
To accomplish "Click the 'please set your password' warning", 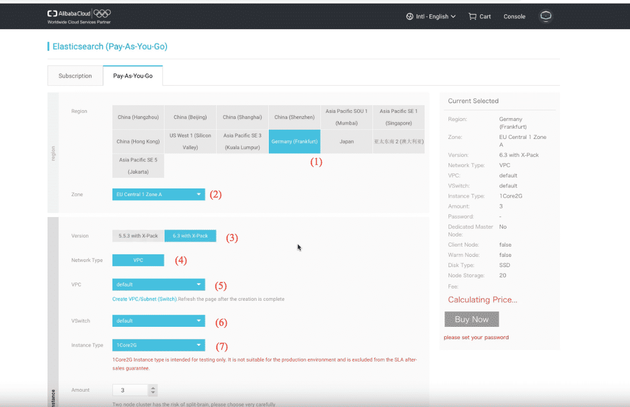I will click(x=476, y=337).
